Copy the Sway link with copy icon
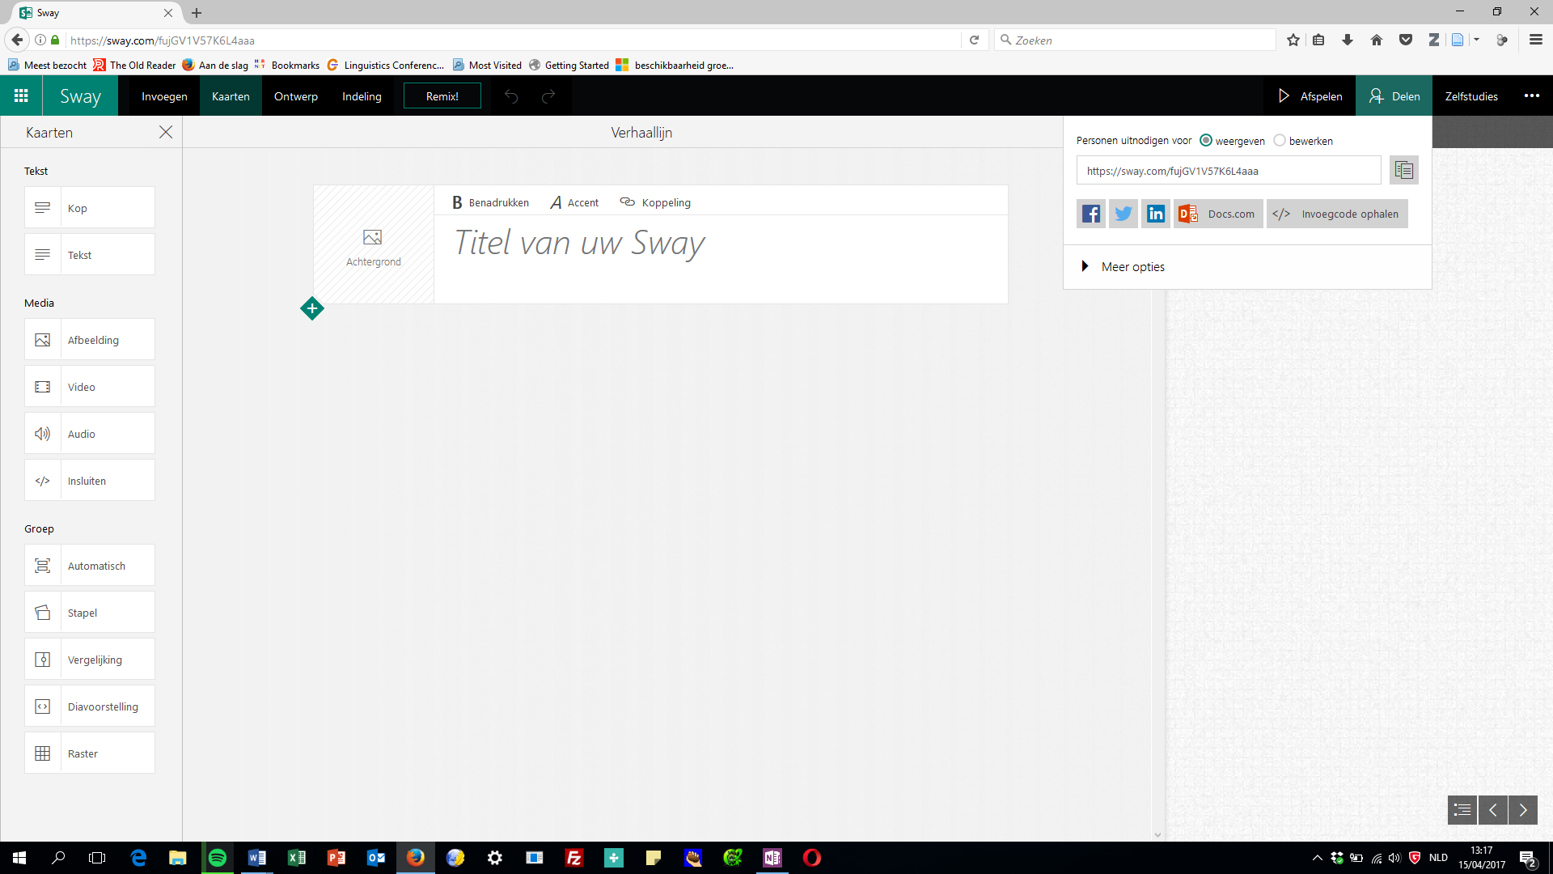The width and height of the screenshot is (1553, 874). [1403, 171]
